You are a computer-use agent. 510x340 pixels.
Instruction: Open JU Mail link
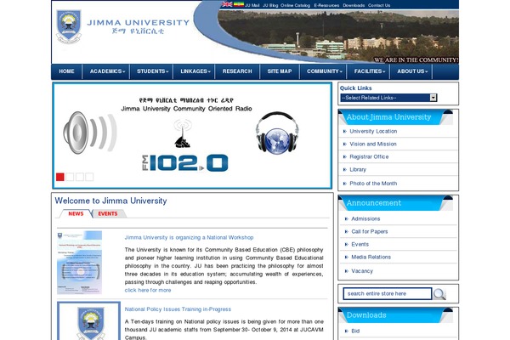pos(252,5)
